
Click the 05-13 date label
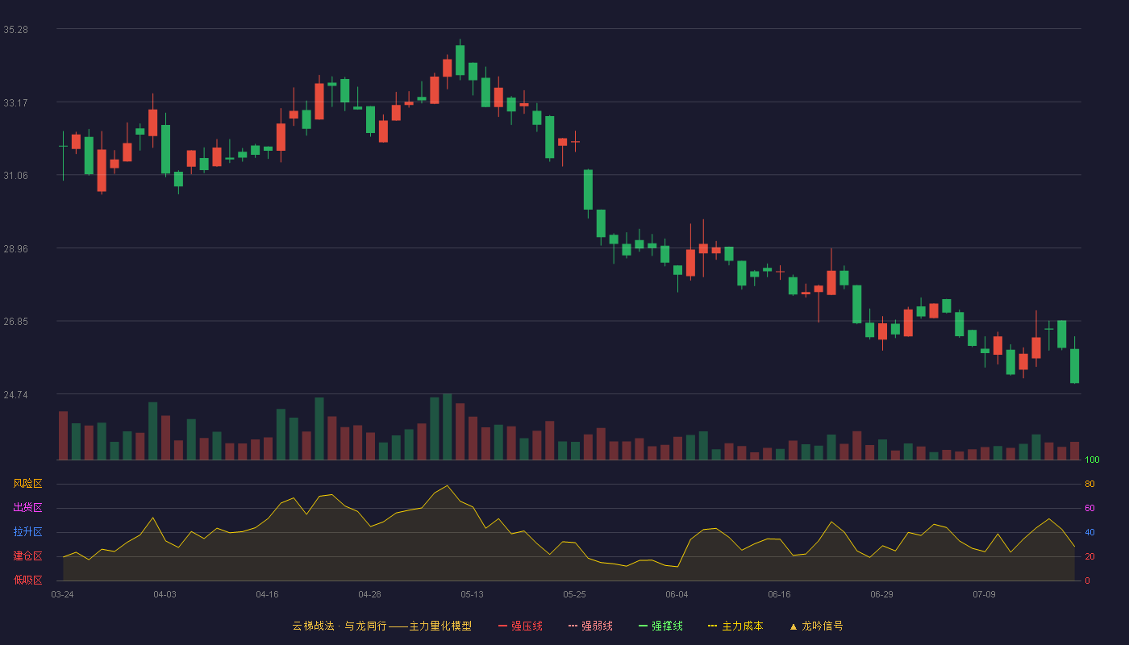(x=472, y=594)
